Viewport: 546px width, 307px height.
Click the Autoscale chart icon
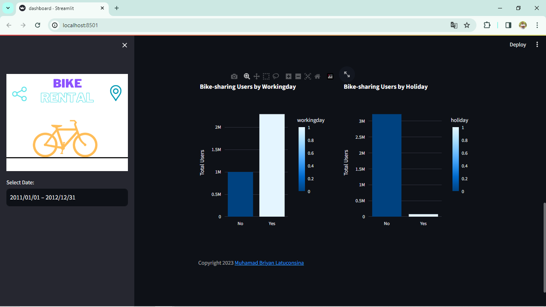click(308, 76)
